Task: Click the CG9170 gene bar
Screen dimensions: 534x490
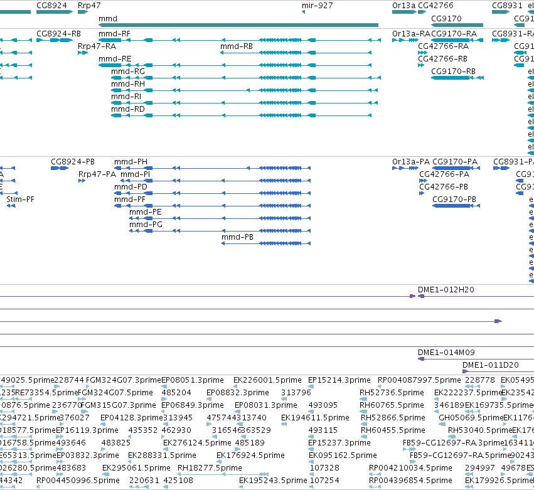Action: [x=457, y=25]
